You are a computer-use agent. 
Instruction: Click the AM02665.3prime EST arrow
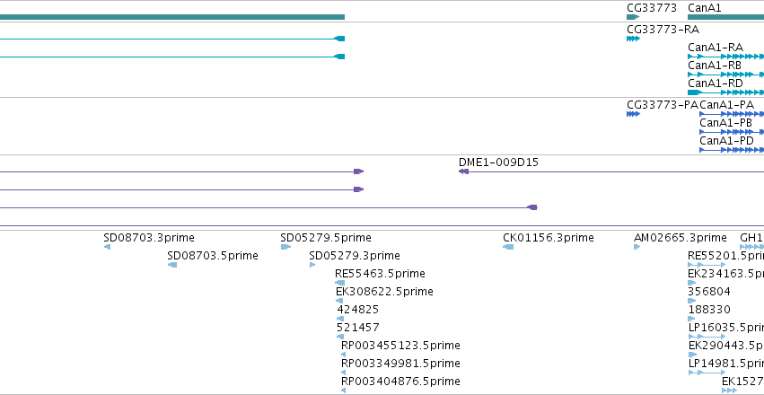coord(637,247)
